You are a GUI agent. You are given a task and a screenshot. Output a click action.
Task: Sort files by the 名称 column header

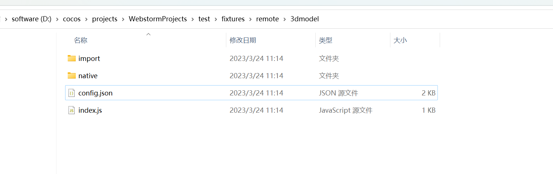(x=81, y=40)
